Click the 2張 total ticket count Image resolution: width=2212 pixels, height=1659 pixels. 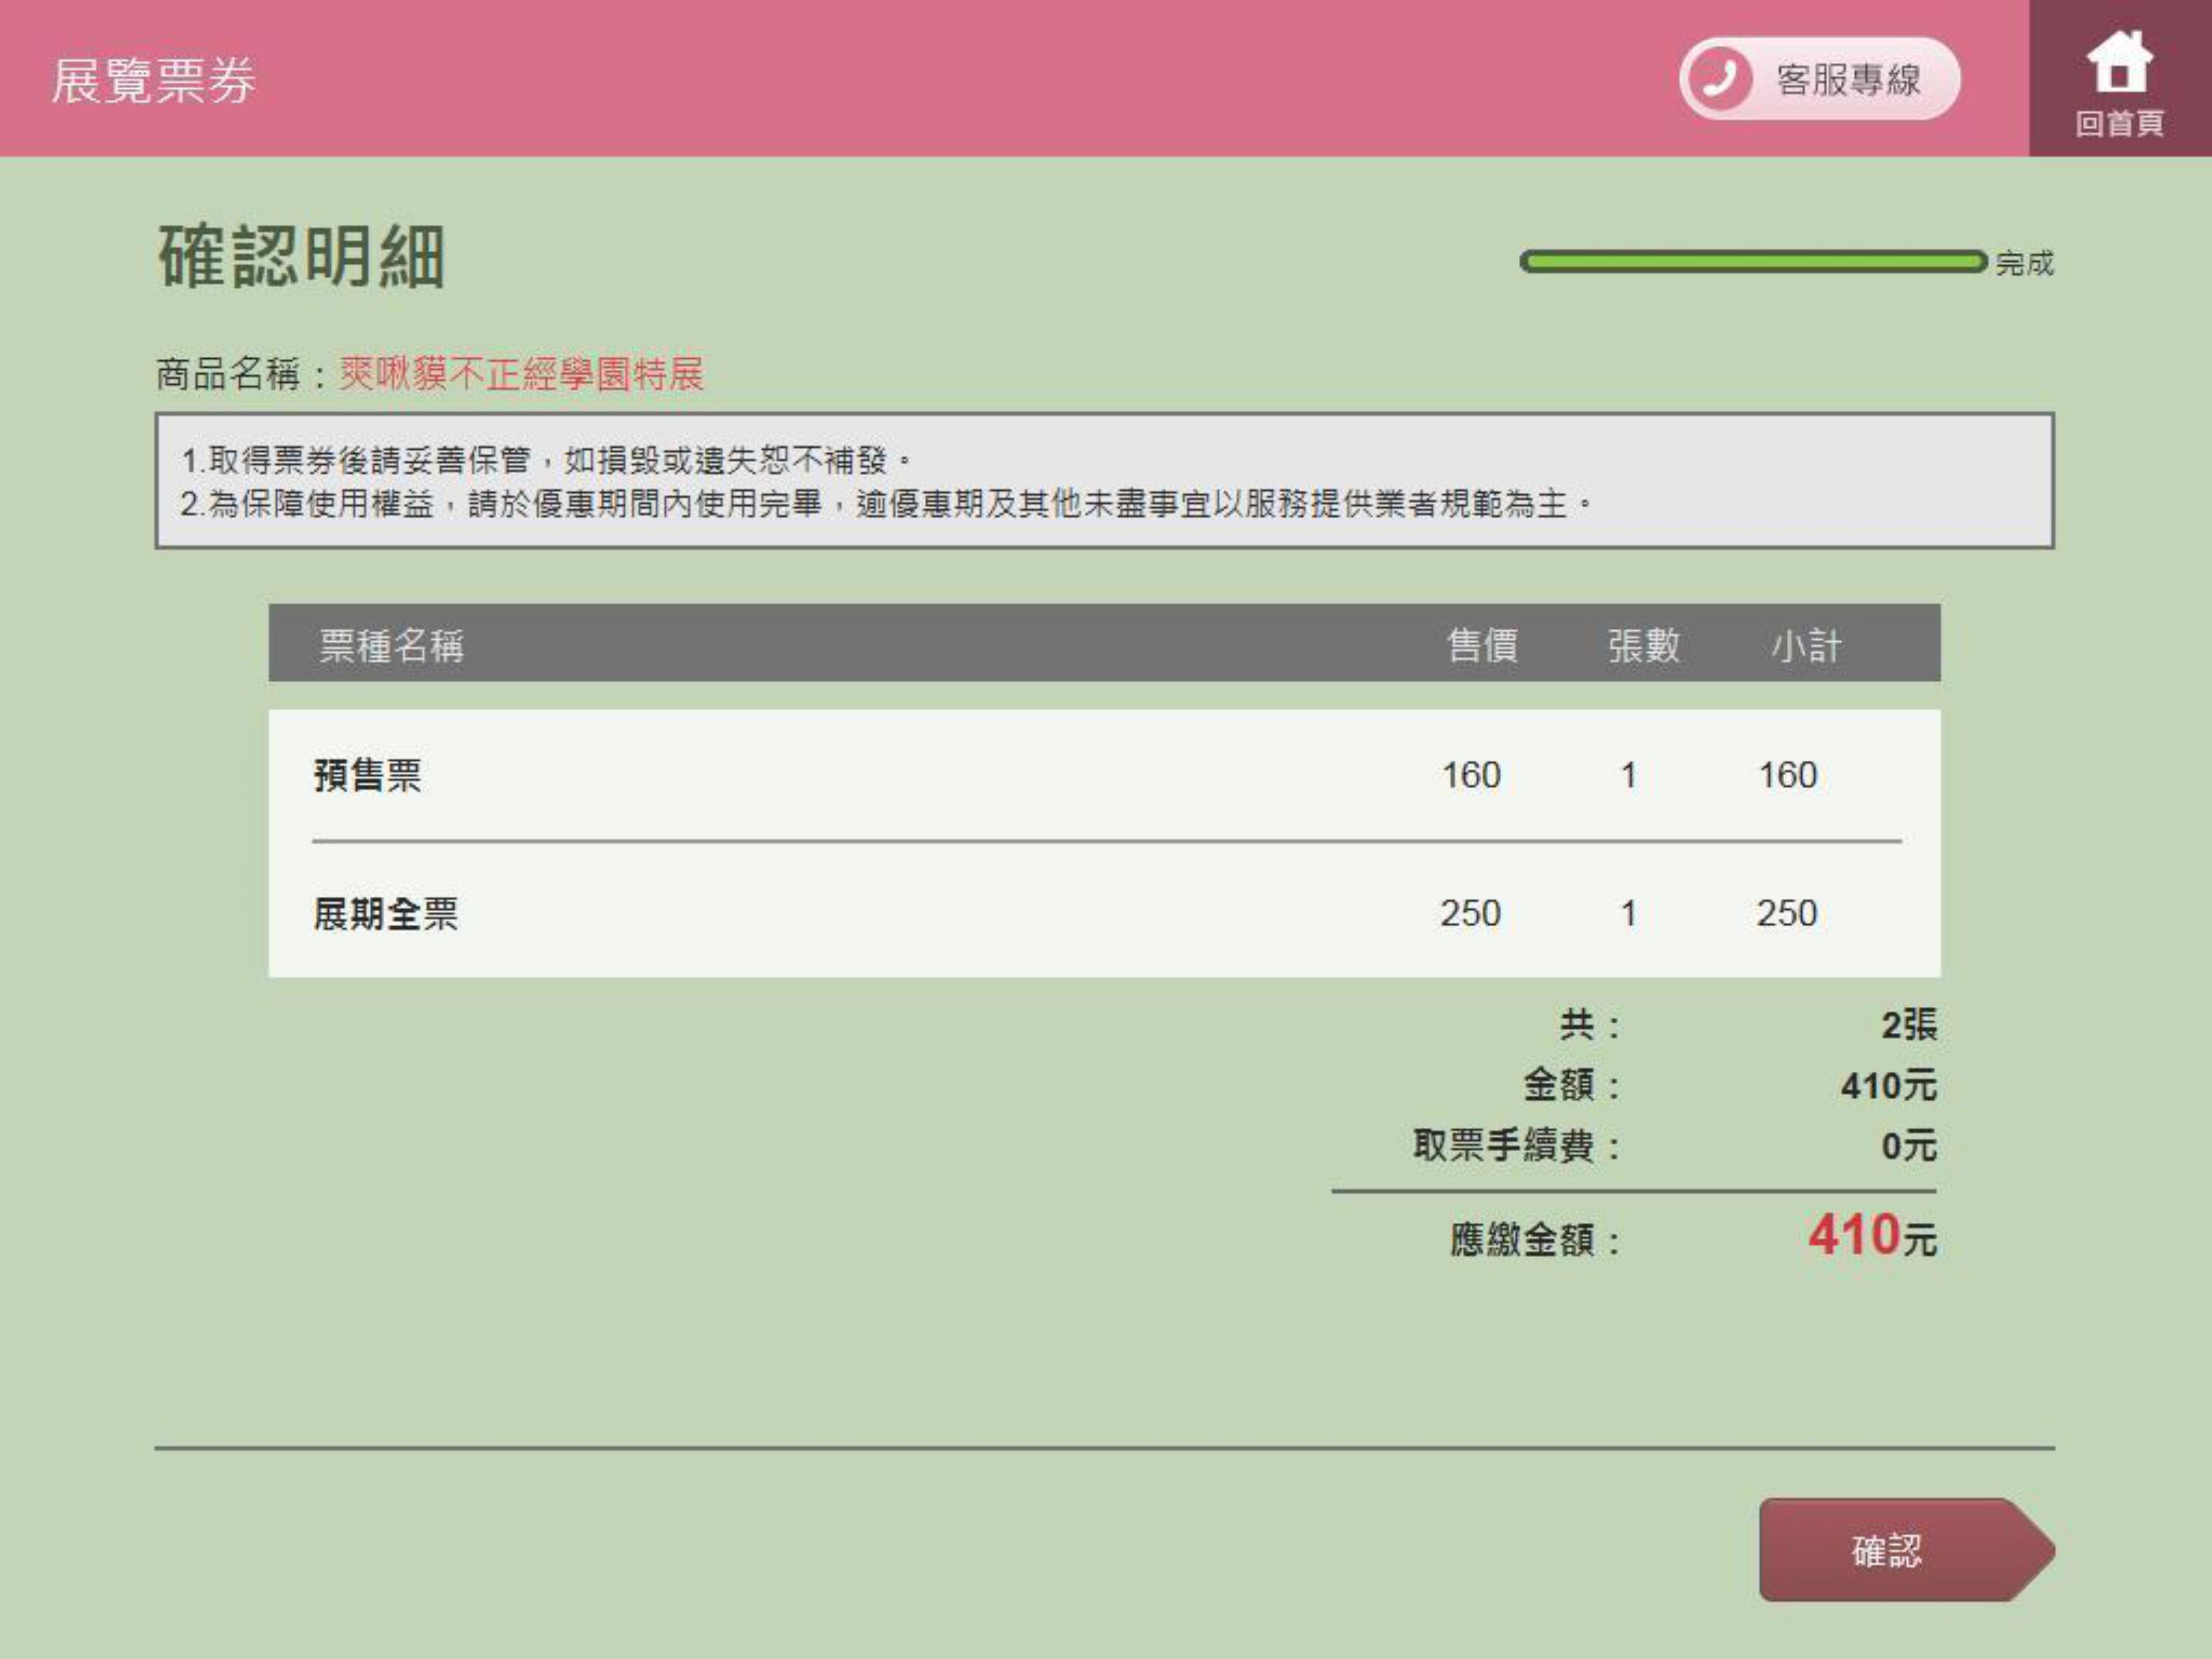(1908, 1025)
